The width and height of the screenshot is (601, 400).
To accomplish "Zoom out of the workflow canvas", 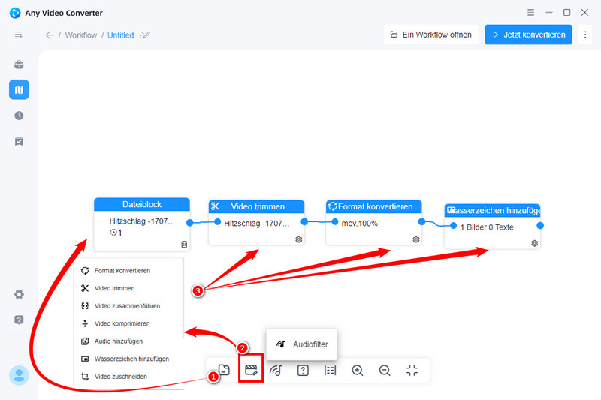I will [x=385, y=371].
